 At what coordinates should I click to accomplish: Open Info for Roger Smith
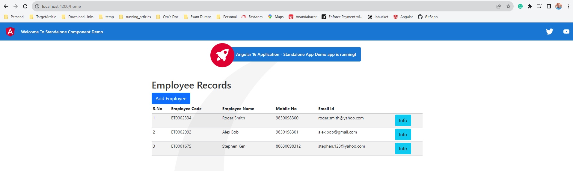[403, 120]
